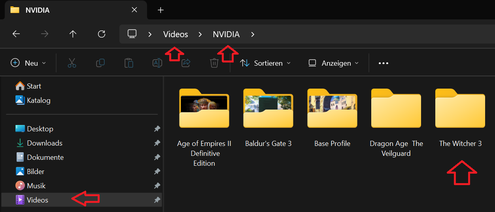Unpin Bilder using its pin icon

coord(157,172)
